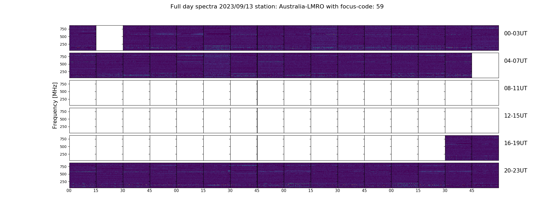This screenshot has height=211, width=554.
Task: Select the 250 tick of the 20-23UT row
Action: 63,182
